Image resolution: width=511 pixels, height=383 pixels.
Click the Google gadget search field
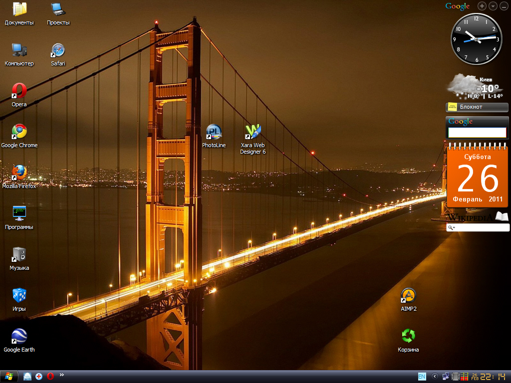[477, 133]
